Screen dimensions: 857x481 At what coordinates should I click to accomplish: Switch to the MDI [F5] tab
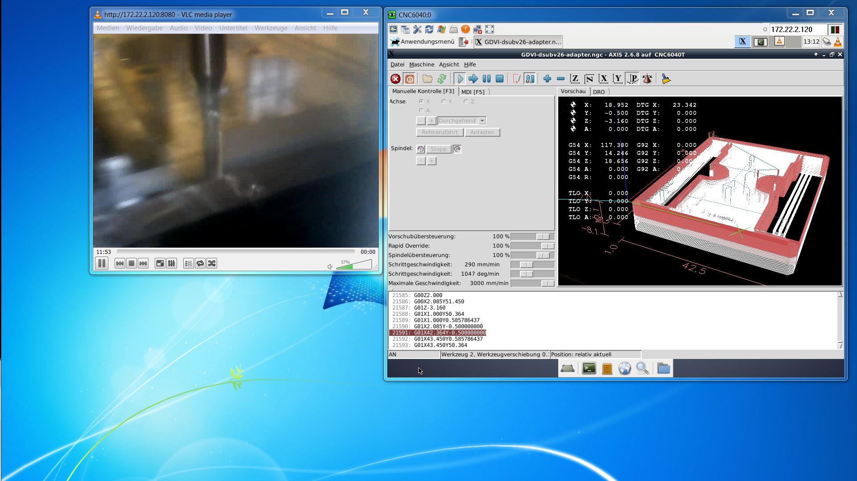pyautogui.click(x=473, y=92)
